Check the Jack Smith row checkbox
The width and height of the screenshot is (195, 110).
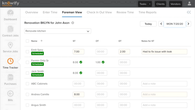tap(27, 73)
